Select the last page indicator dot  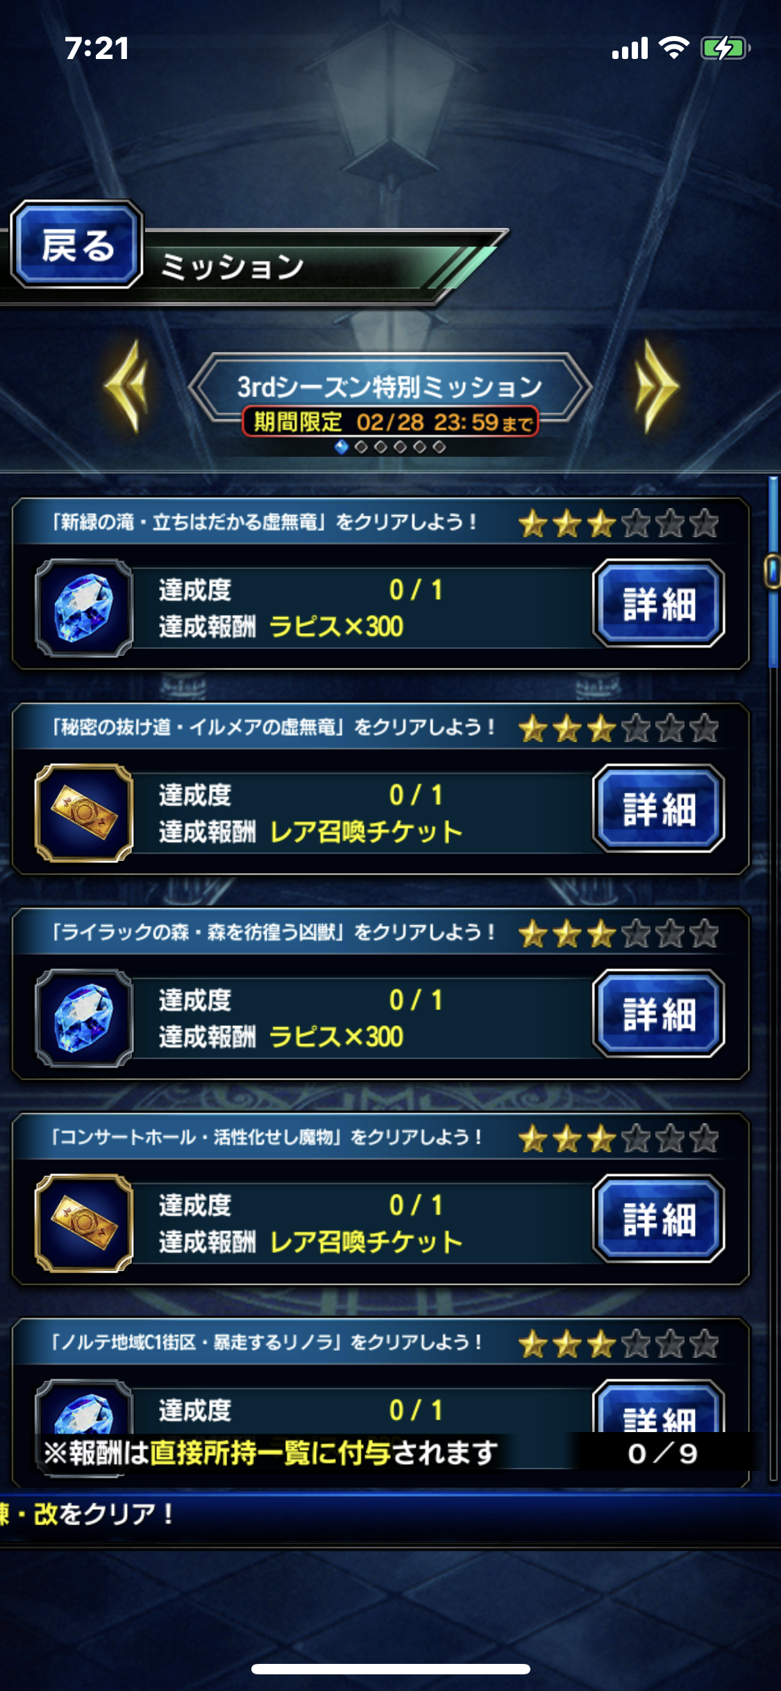pyautogui.click(x=439, y=447)
